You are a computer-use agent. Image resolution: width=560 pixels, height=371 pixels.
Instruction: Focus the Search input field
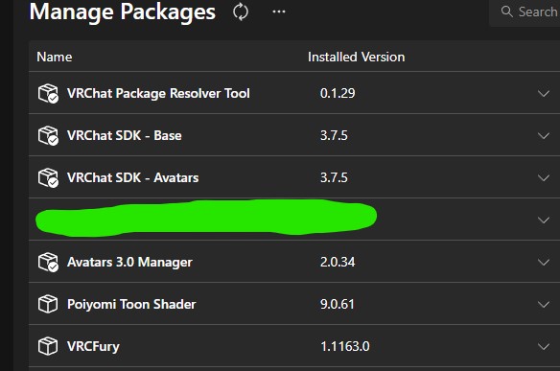click(x=525, y=12)
